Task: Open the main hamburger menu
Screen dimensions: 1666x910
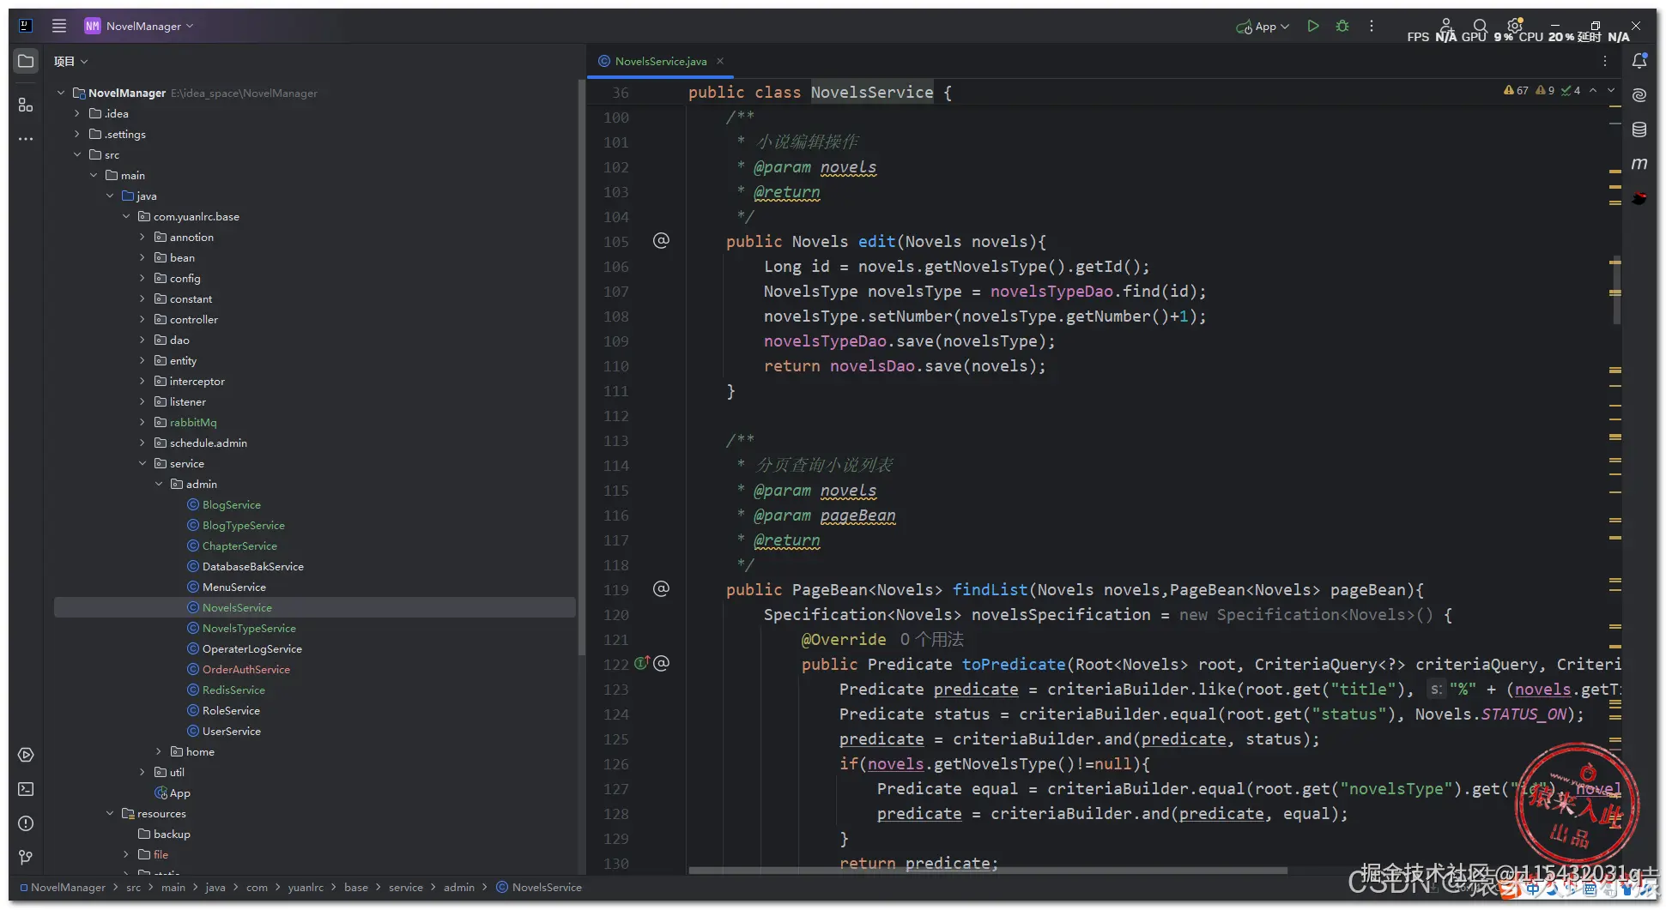Action: pyautogui.click(x=59, y=26)
